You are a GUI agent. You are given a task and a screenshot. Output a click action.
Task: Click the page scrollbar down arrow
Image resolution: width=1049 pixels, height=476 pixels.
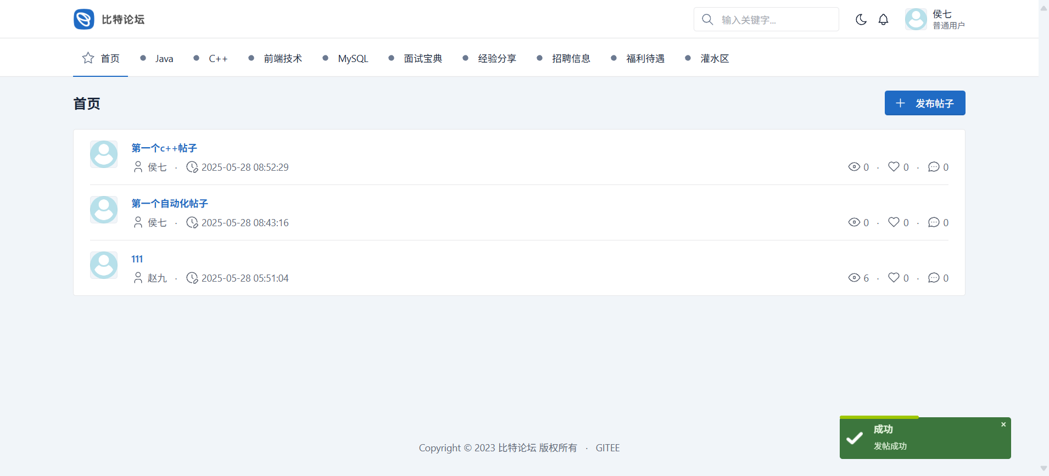1044,468
